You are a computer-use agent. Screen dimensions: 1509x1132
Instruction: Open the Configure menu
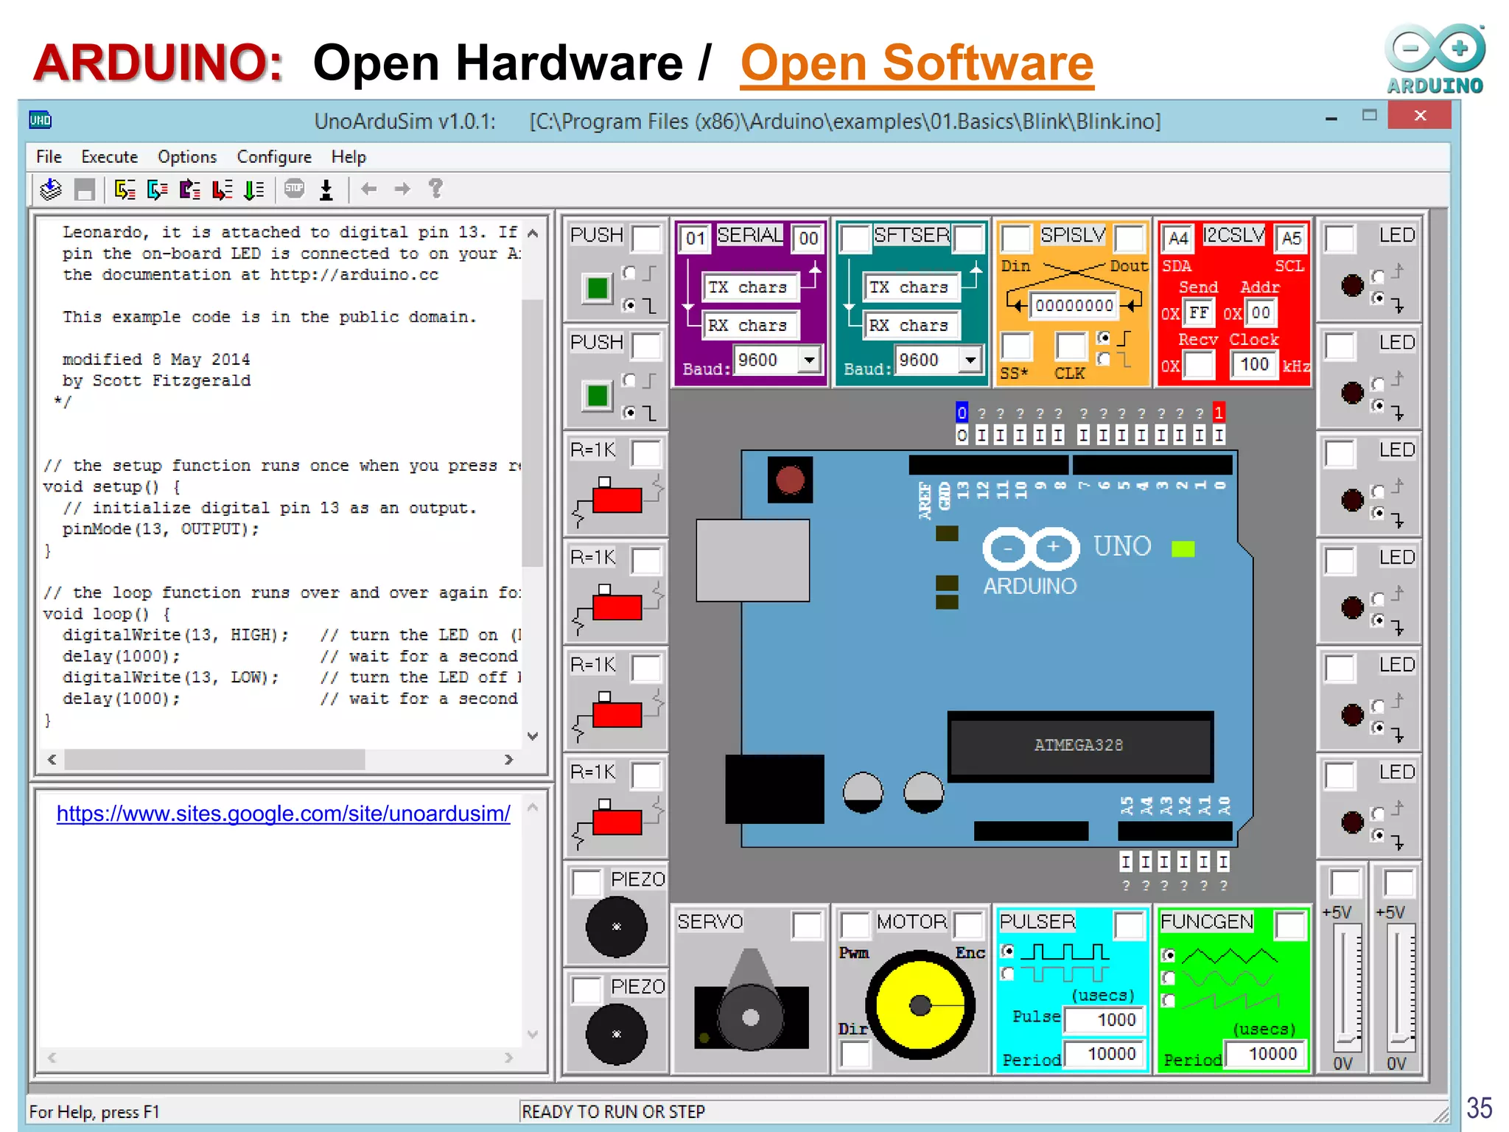coord(274,157)
